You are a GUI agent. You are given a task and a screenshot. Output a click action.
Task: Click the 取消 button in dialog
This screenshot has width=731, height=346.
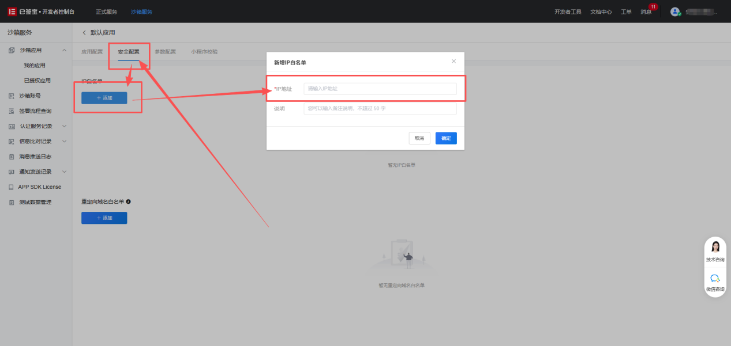point(419,138)
